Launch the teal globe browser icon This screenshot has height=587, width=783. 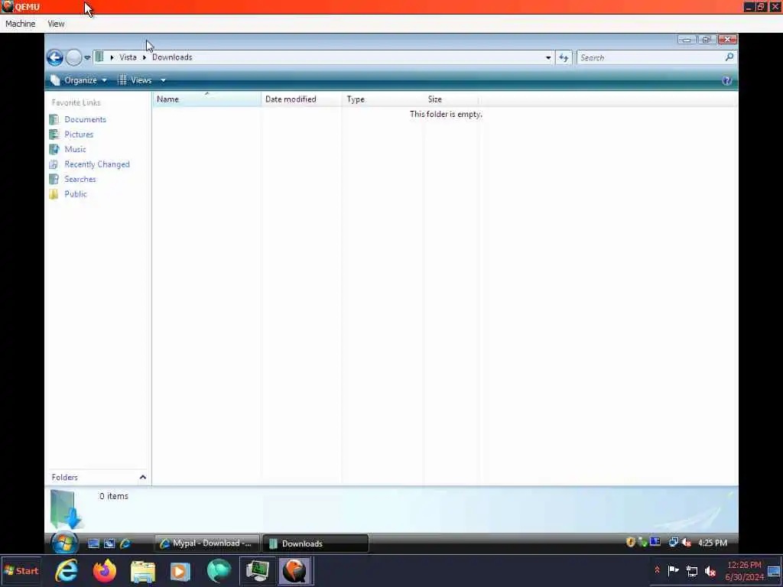[x=219, y=571]
